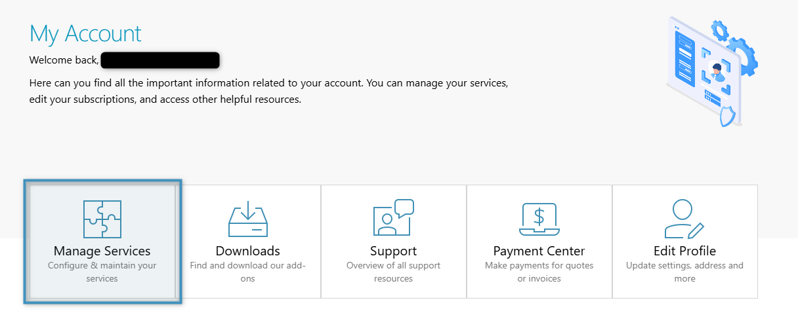Click 'Overview of all support resources' text
798x311 pixels.
click(x=394, y=272)
